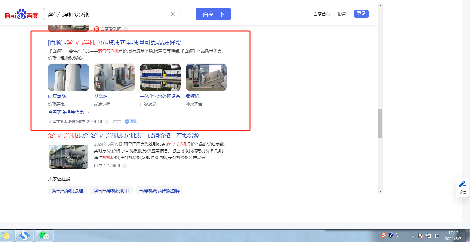The height and width of the screenshot is (242, 470).
Task: Click the page scrollbar up arrow
Action: (x=380, y=6)
